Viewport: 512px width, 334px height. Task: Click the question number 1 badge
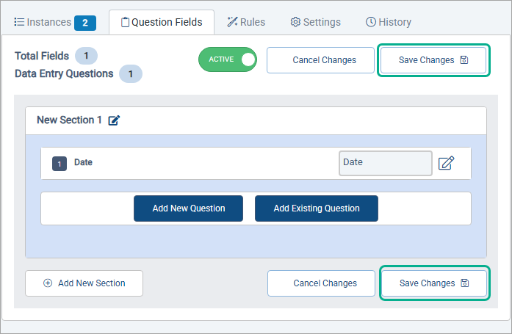click(60, 164)
